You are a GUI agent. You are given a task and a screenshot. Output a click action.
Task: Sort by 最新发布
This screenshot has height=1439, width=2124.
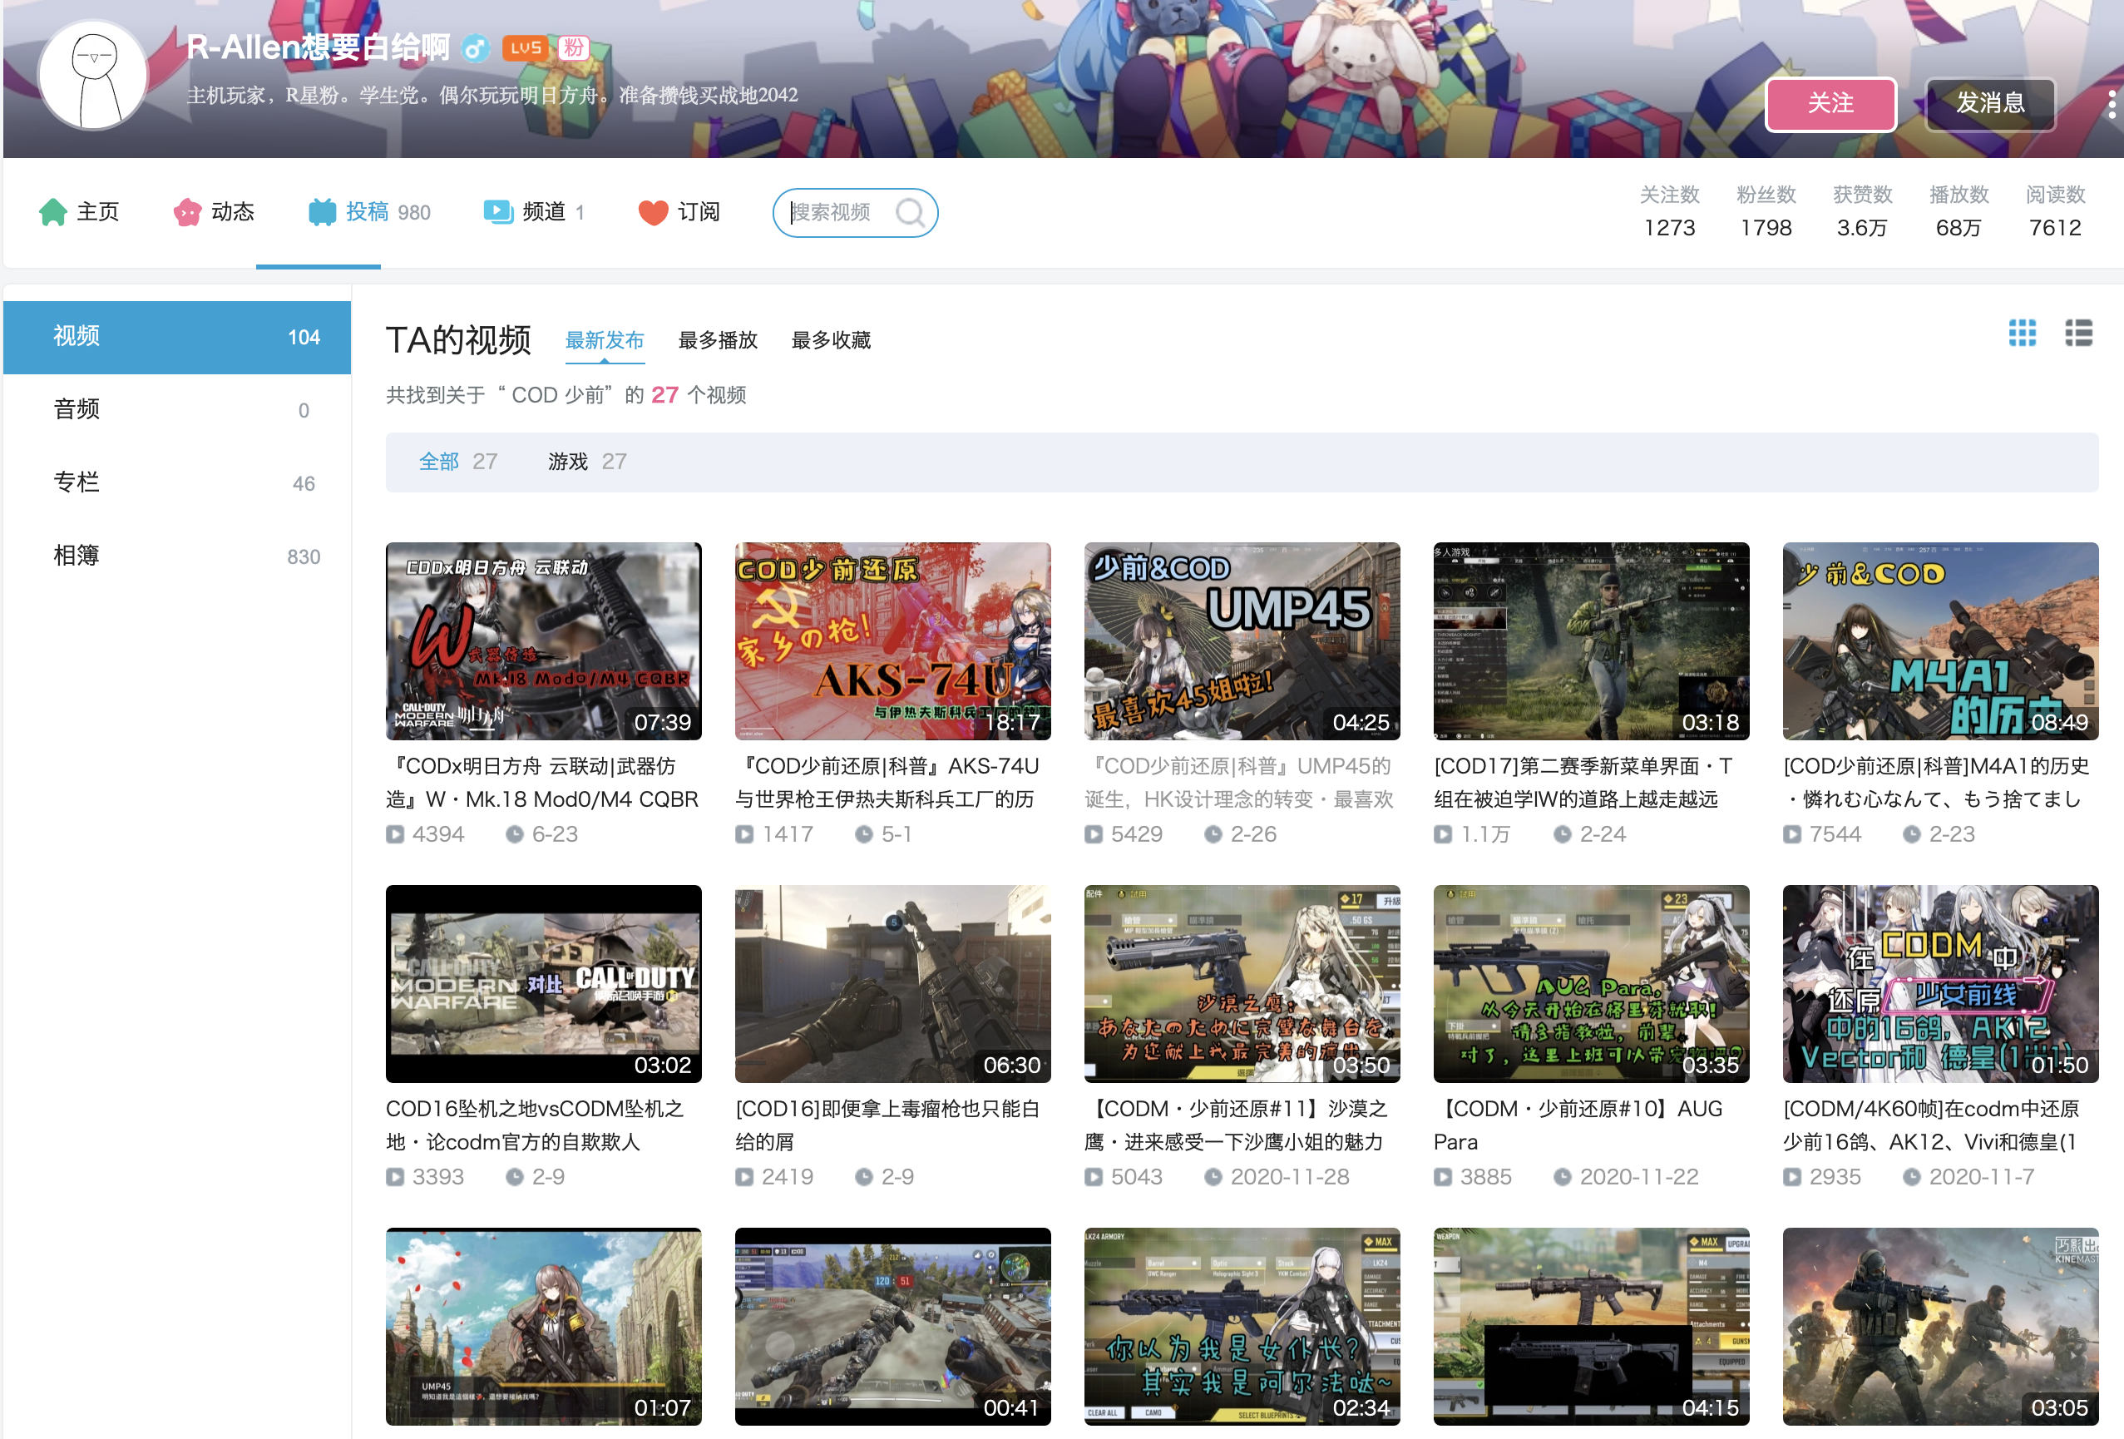[604, 340]
